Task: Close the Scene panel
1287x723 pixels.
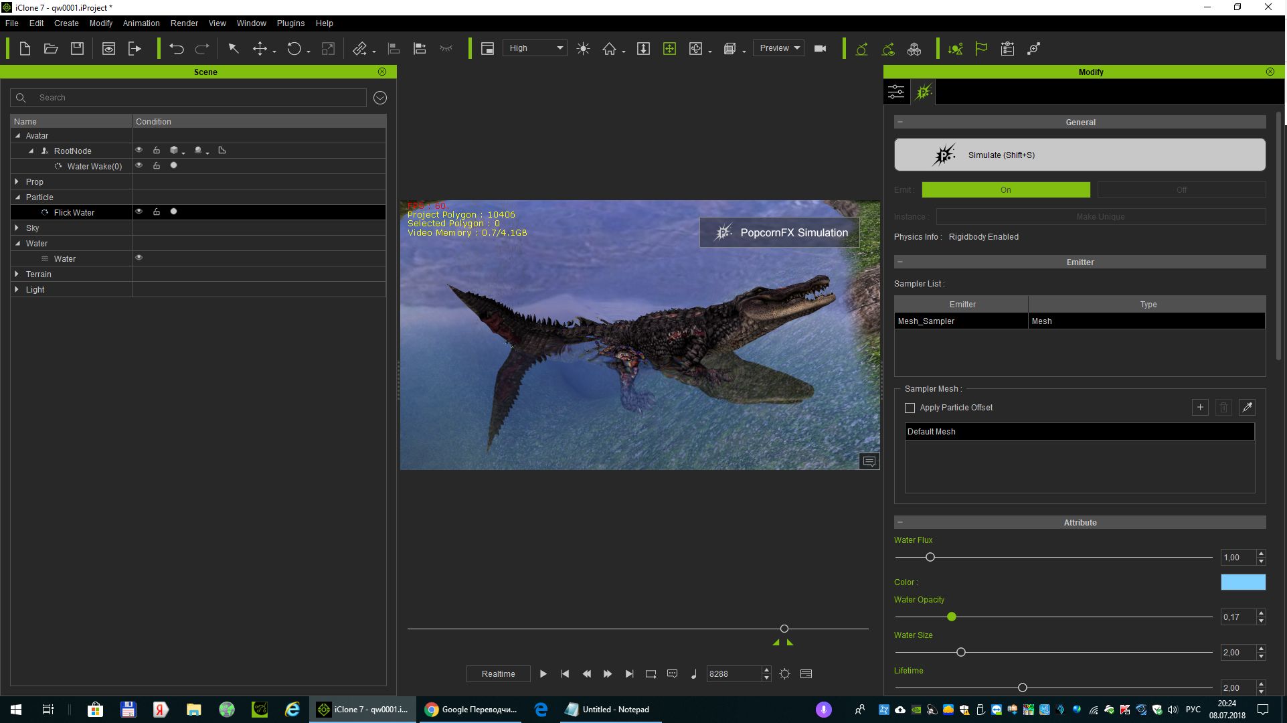Action: (382, 72)
